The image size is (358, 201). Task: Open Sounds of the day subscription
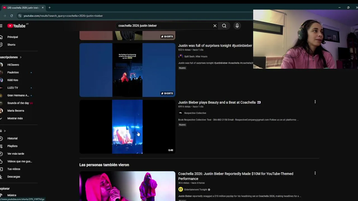(18, 103)
